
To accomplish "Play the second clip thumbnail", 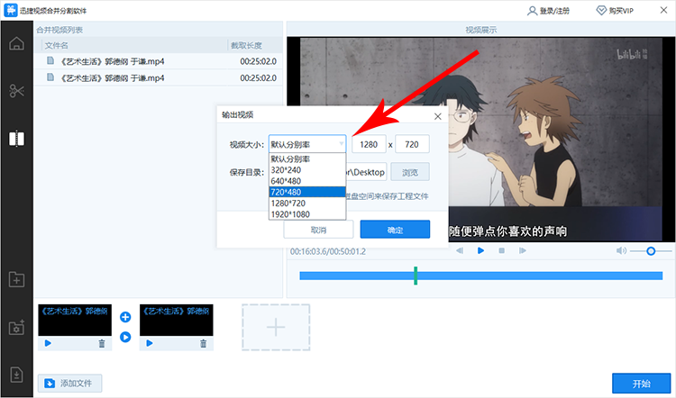I will coord(149,343).
